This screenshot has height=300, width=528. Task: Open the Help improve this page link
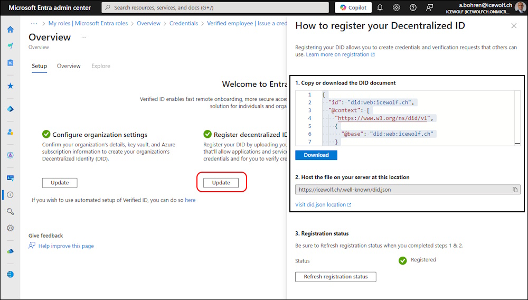[66, 246]
